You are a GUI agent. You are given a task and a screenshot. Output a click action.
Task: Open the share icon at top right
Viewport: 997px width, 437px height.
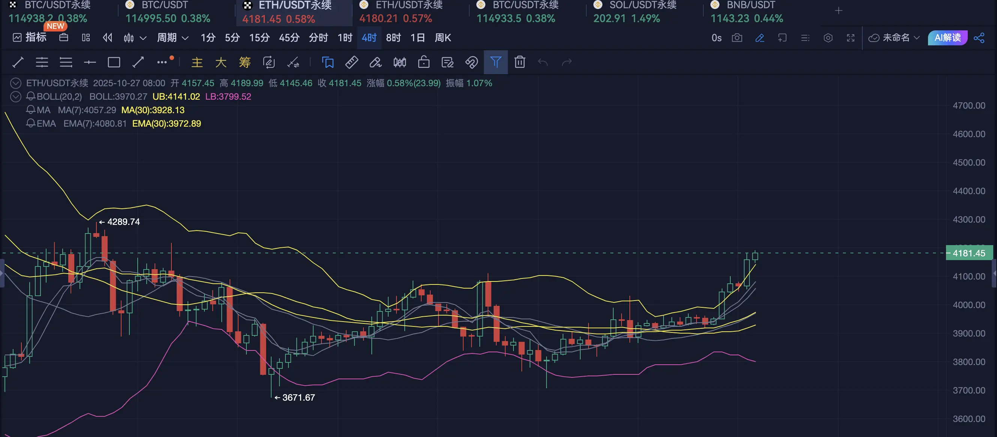point(979,38)
